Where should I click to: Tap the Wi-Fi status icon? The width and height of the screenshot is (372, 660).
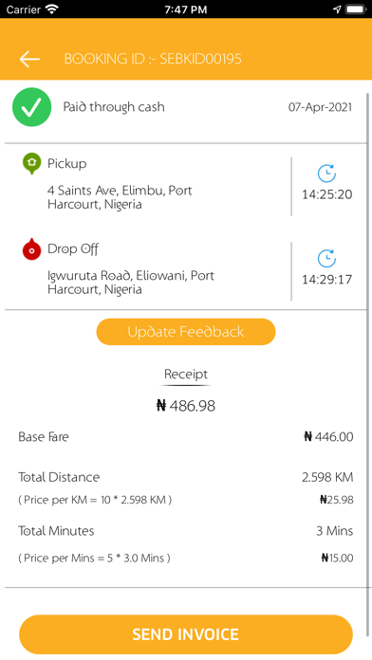click(52, 9)
